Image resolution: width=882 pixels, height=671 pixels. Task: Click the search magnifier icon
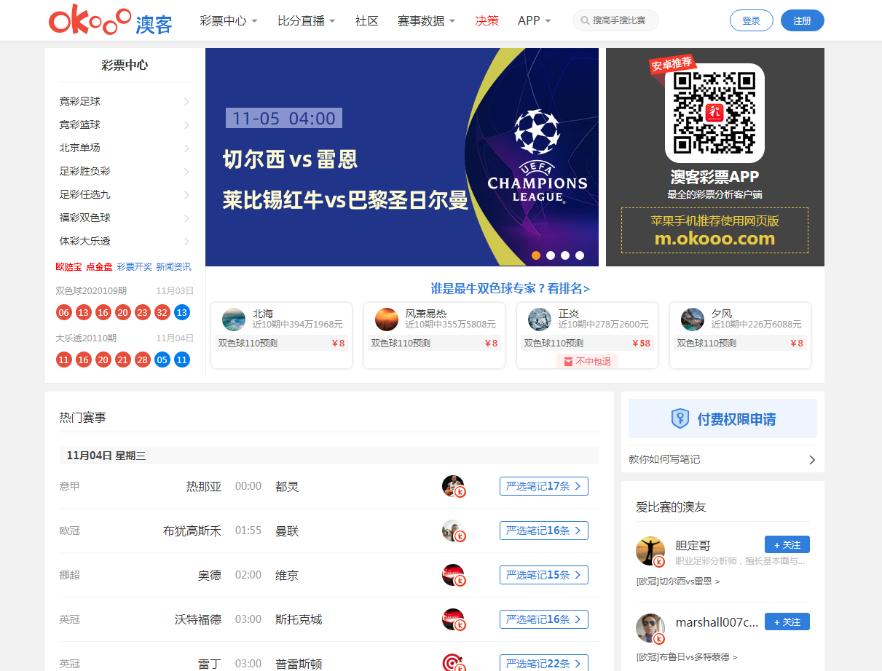[x=584, y=21]
